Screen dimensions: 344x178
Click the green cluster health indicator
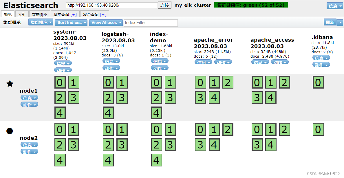[x=251, y=5]
